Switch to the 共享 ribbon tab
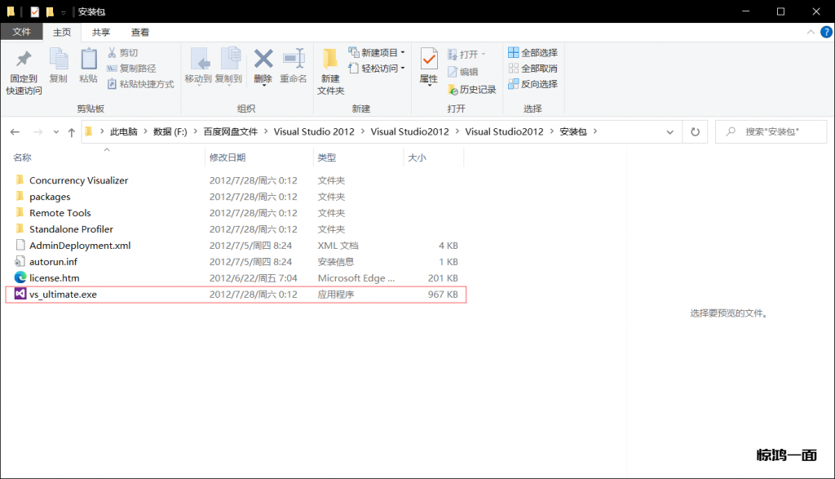 tap(101, 33)
